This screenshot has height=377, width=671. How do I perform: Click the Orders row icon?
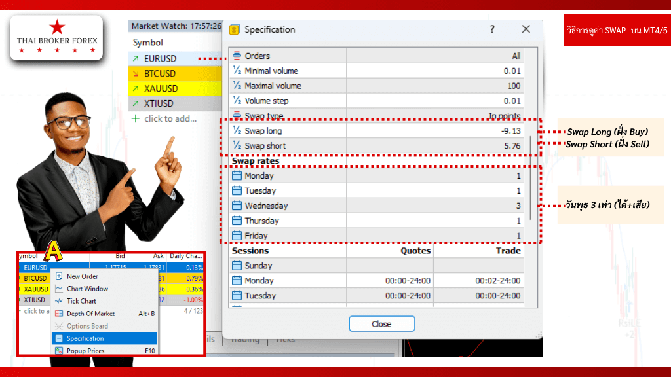(237, 56)
